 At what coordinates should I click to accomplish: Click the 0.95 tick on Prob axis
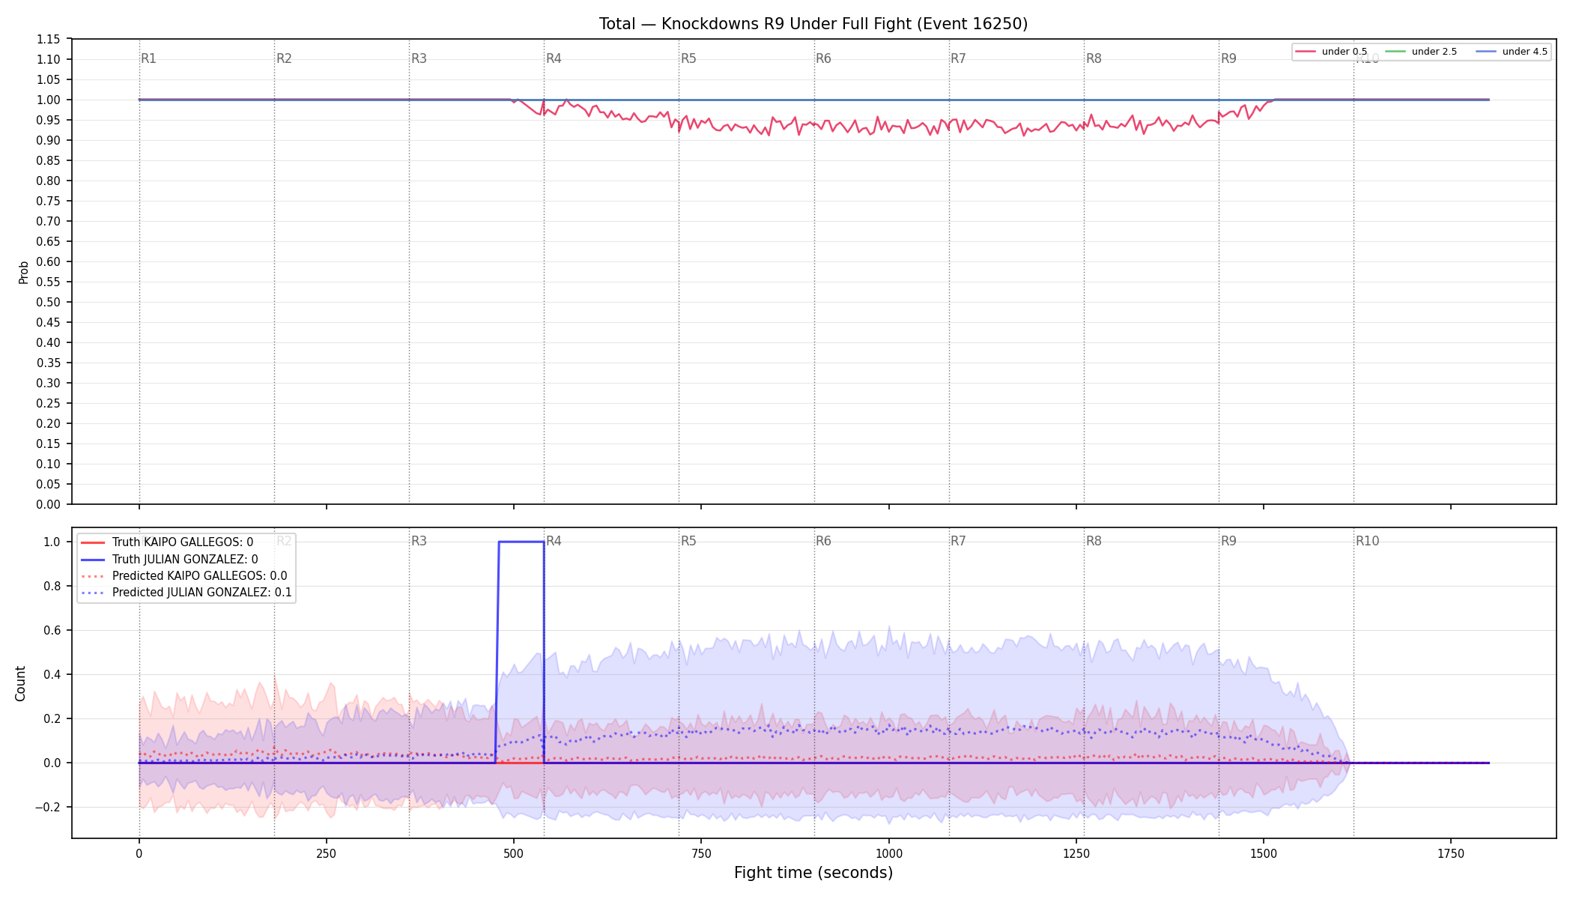click(x=49, y=120)
